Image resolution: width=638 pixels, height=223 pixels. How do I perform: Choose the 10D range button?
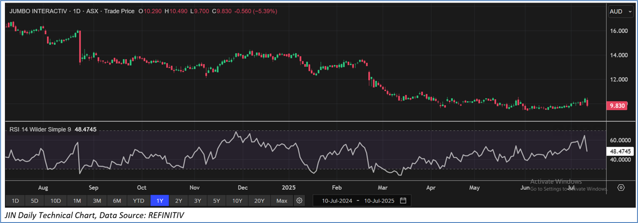56,201
